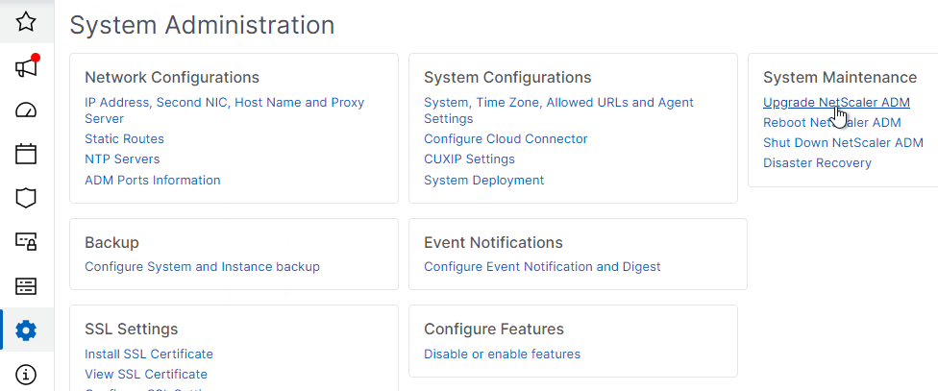
Task: View ADM Ports Information
Action: pyautogui.click(x=153, y=180)
